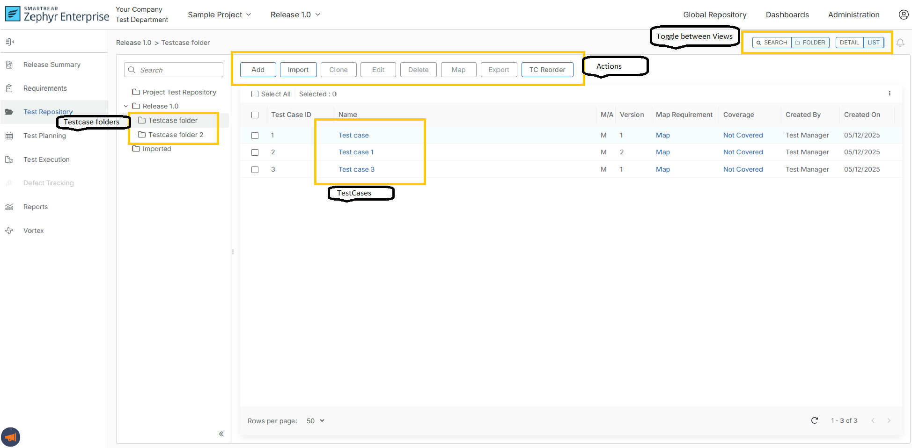This screenshot has width=912, height=448.
Task: Check the Select All checkbox
Action: tap(255, 94)
